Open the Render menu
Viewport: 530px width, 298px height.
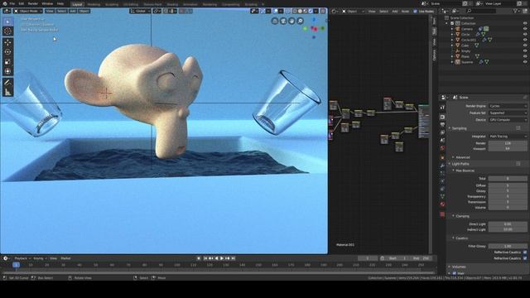point(33,3)
